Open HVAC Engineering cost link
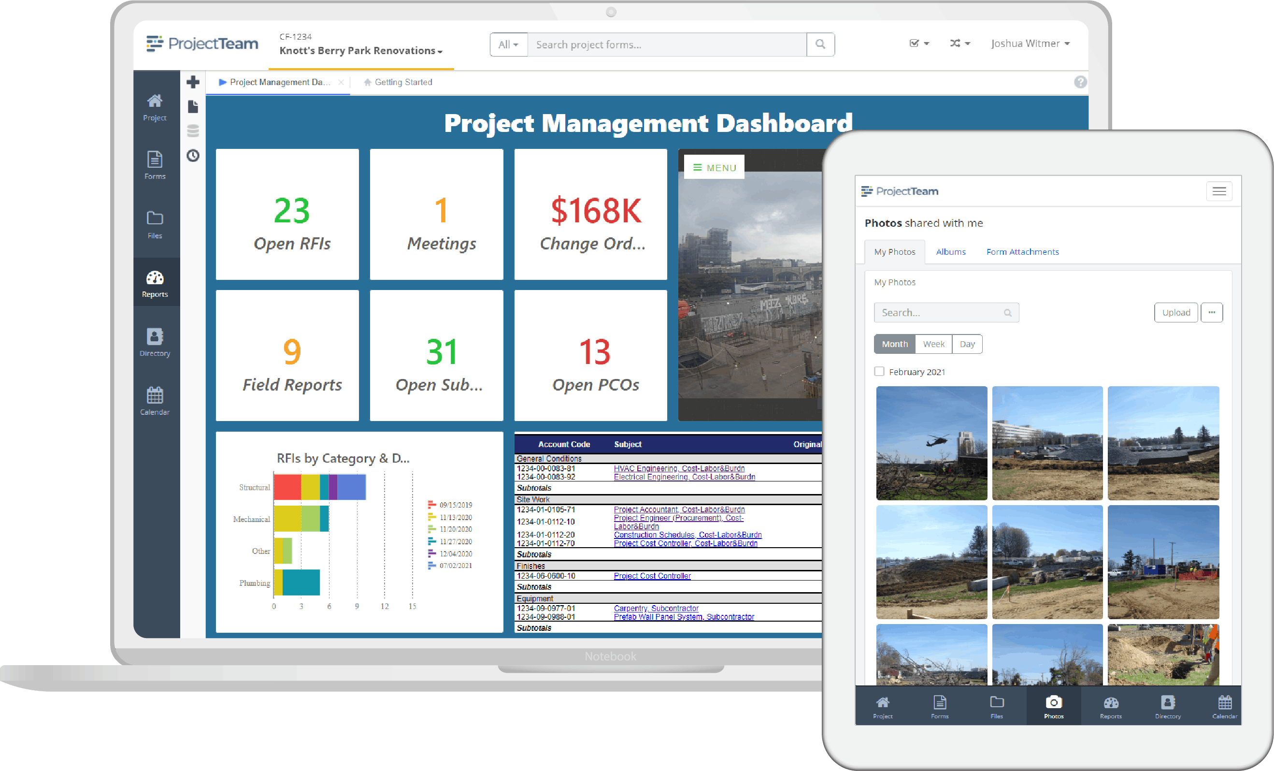This screenshot has width=1274, height=771. tap(679, 468)
